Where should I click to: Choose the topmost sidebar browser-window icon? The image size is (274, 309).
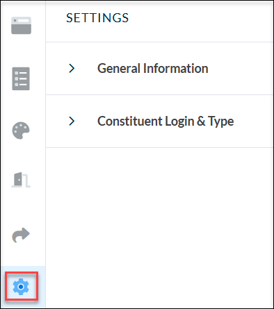coord(21,26)
